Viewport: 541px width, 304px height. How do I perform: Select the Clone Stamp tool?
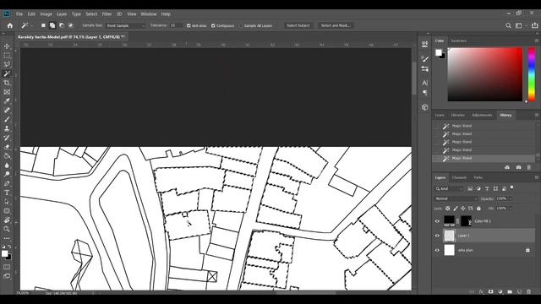(7, 128)
